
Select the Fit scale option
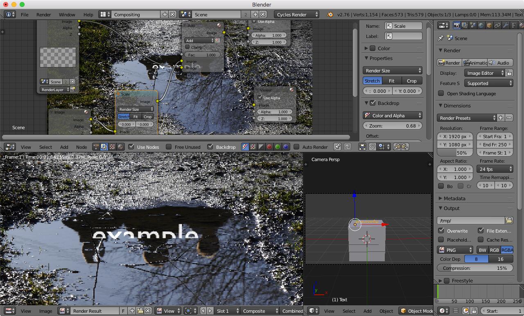coord(391,81)
